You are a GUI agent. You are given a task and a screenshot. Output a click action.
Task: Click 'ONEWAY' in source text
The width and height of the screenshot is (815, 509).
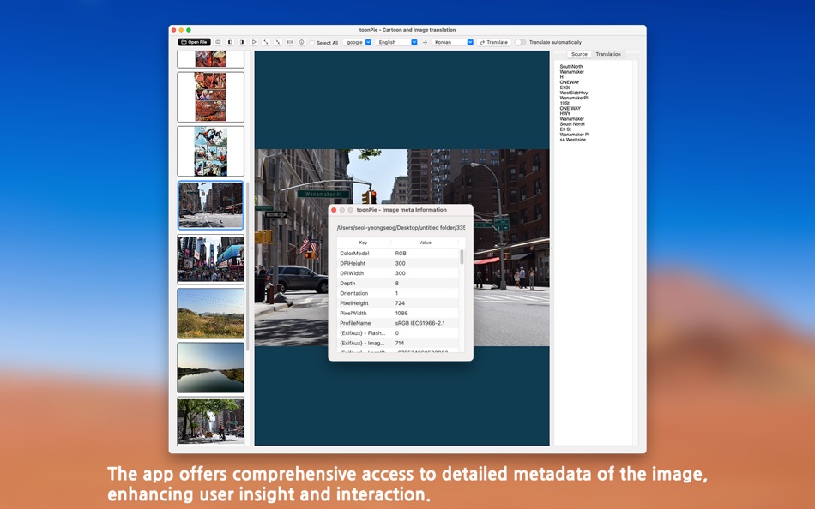[x=569, y=82]
